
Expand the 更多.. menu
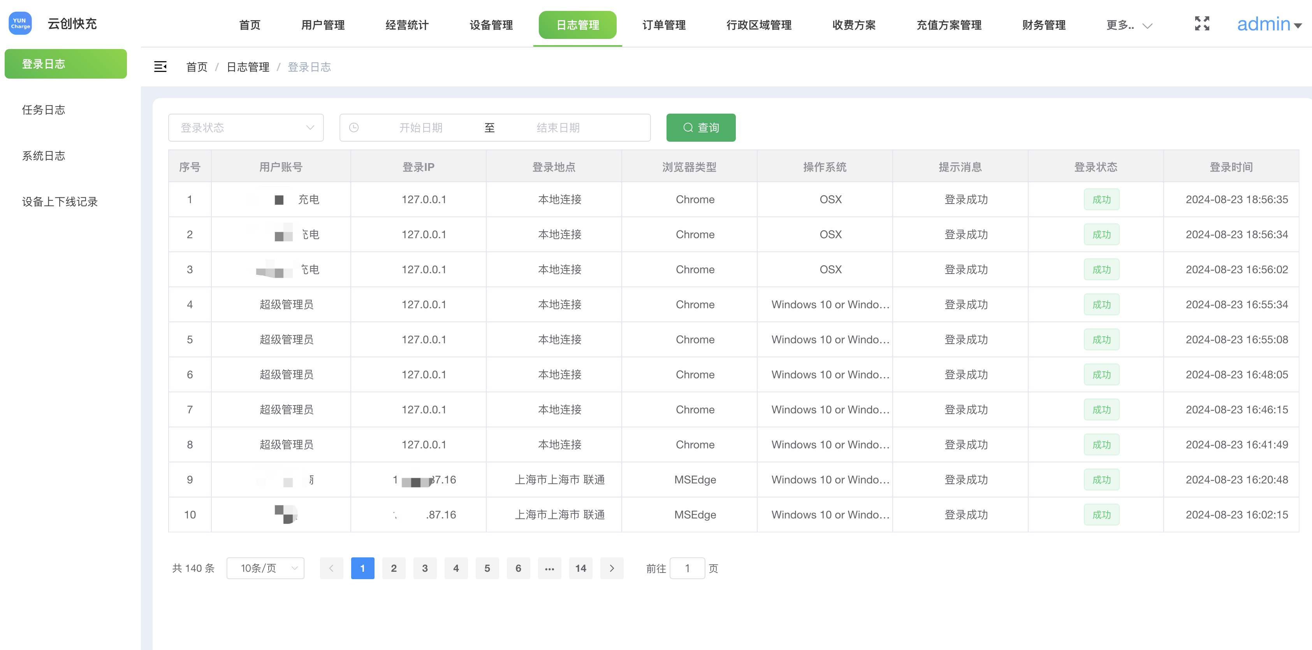pyautogui.click(x=1129, y=25)
